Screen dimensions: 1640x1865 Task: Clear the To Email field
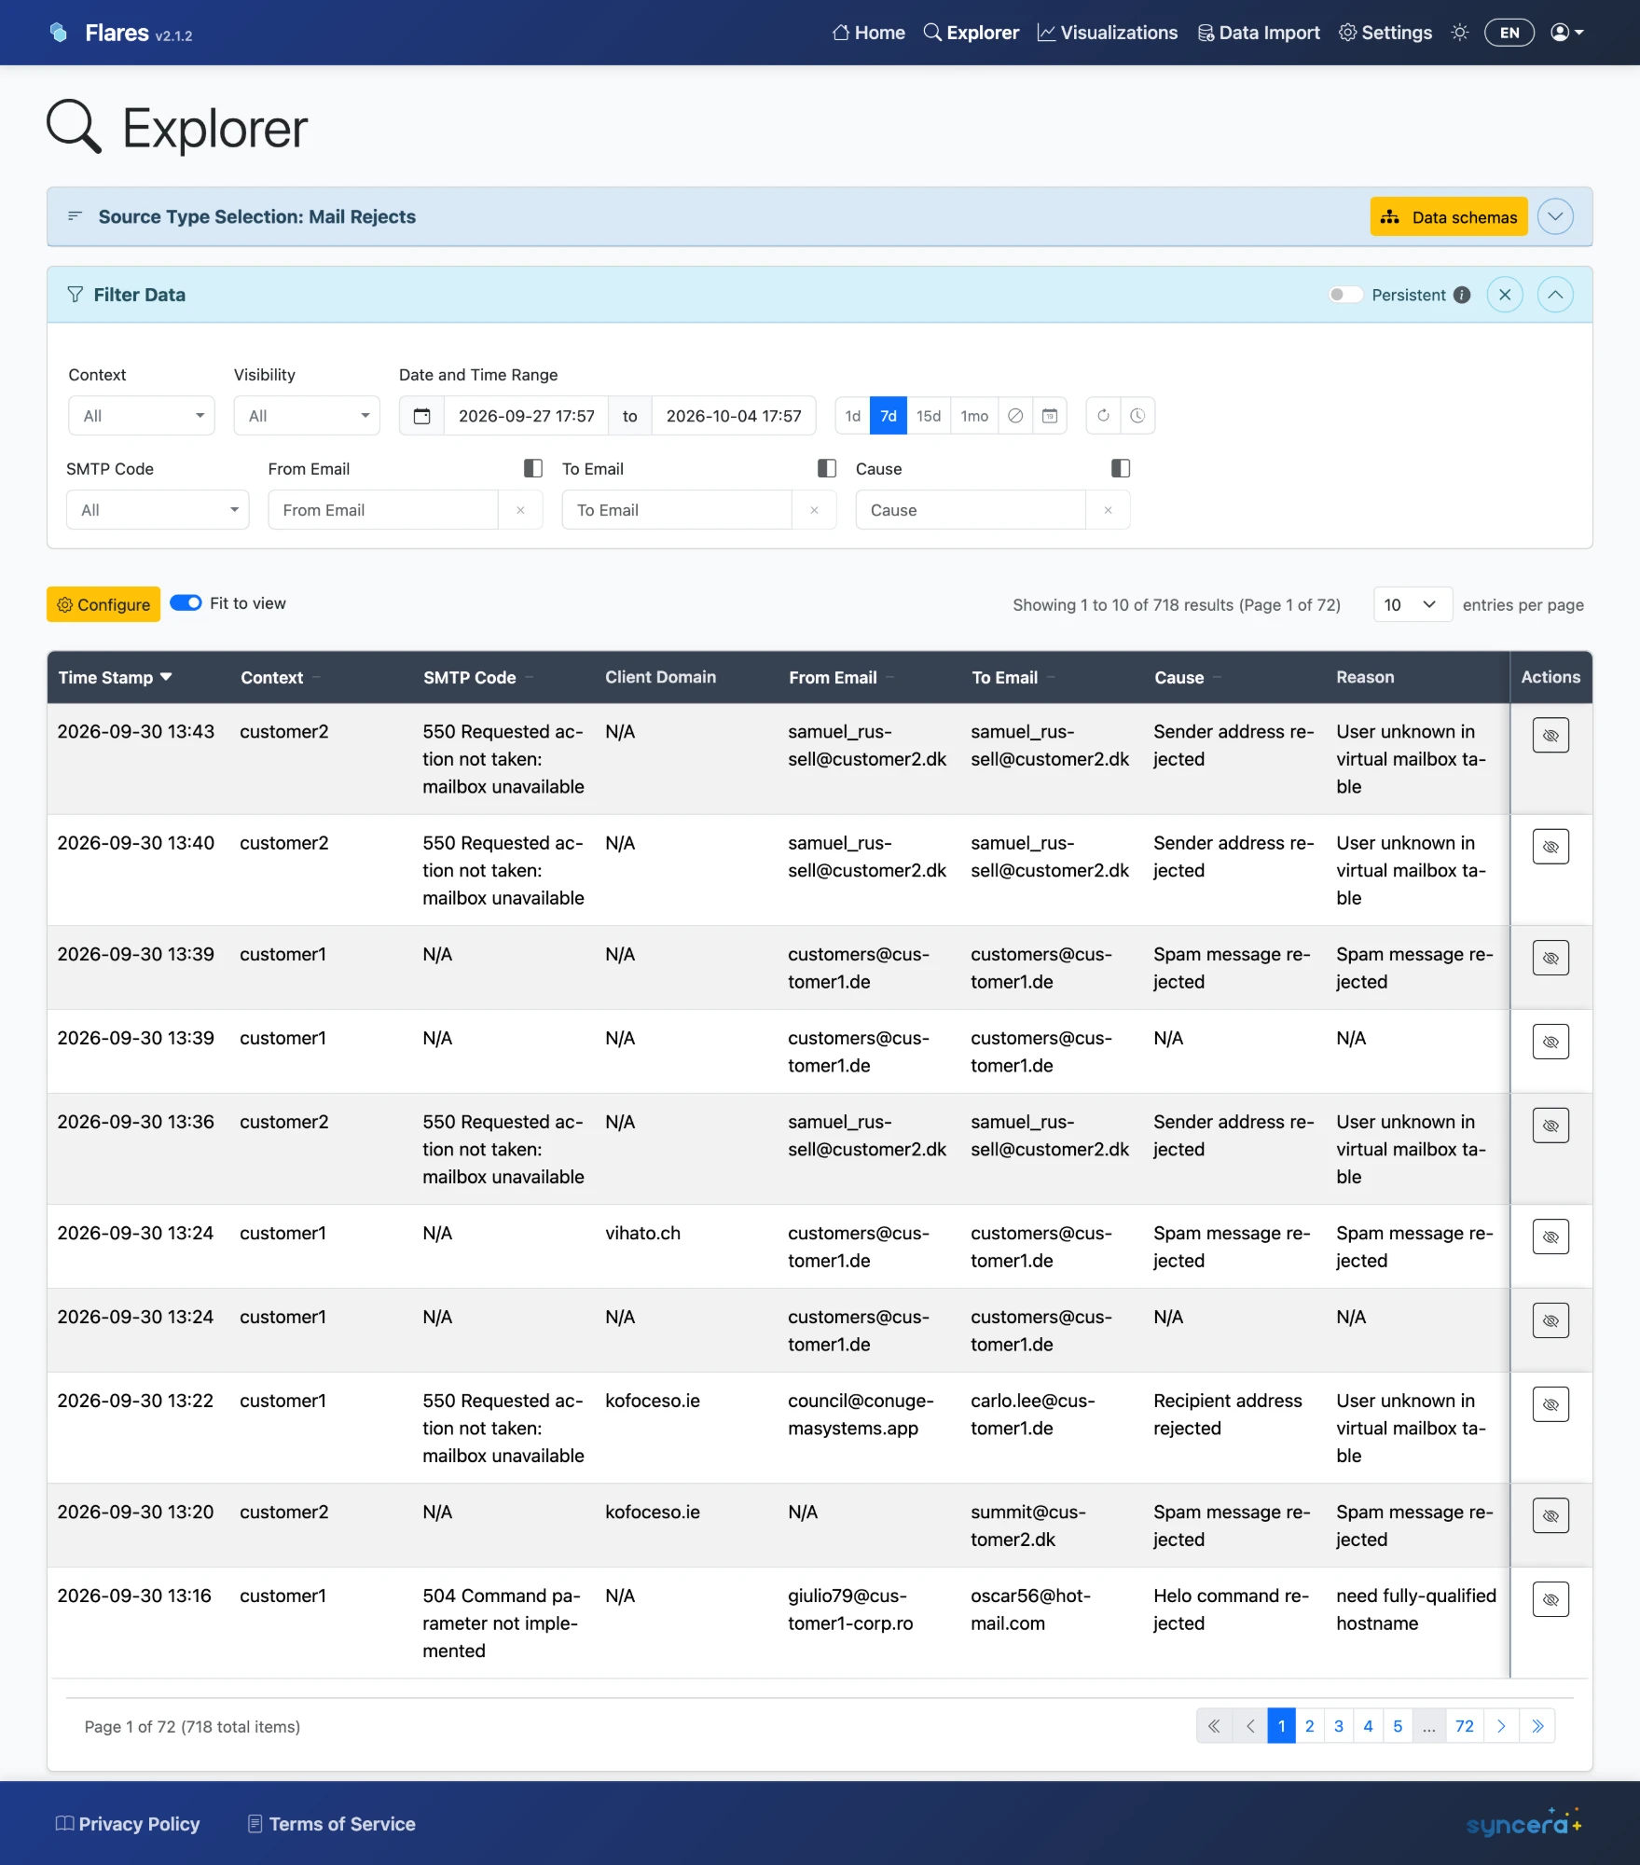[x=814, y=510]
